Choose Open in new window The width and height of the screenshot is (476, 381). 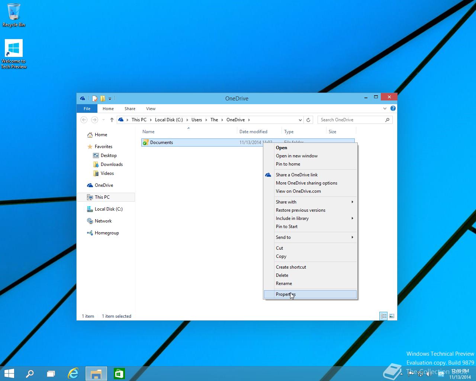point(310,156)
